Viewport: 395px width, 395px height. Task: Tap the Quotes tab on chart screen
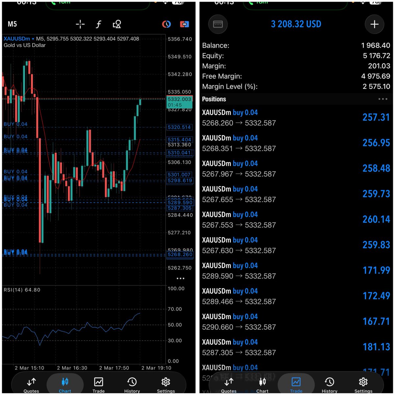click(31, 385)
